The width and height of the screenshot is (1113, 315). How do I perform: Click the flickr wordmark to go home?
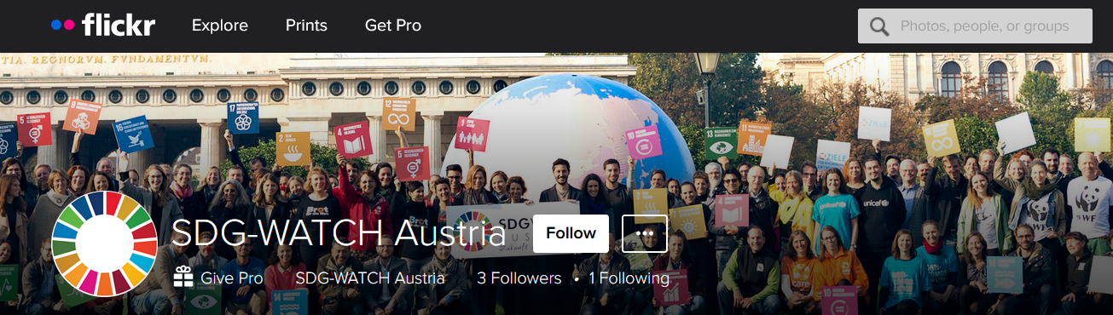[119, 26]
